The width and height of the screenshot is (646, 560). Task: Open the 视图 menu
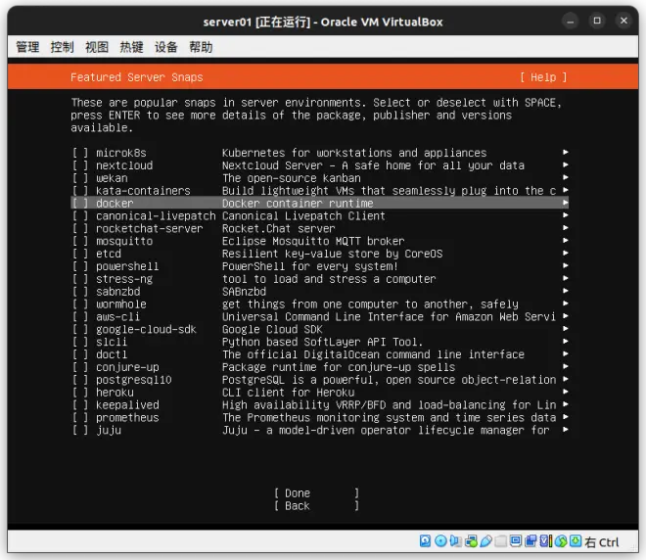tap(97, 47)
